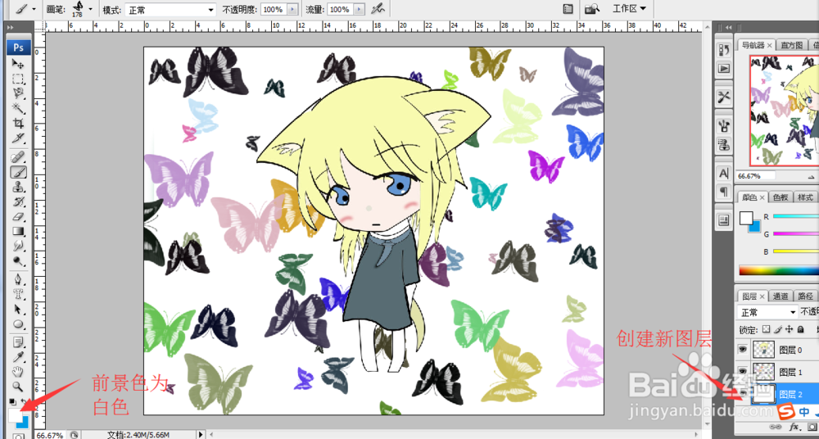The width and height of the screenshot is (819, 439).
Task: Open Bridge from the options bar
Action: [x=592, y=9]
